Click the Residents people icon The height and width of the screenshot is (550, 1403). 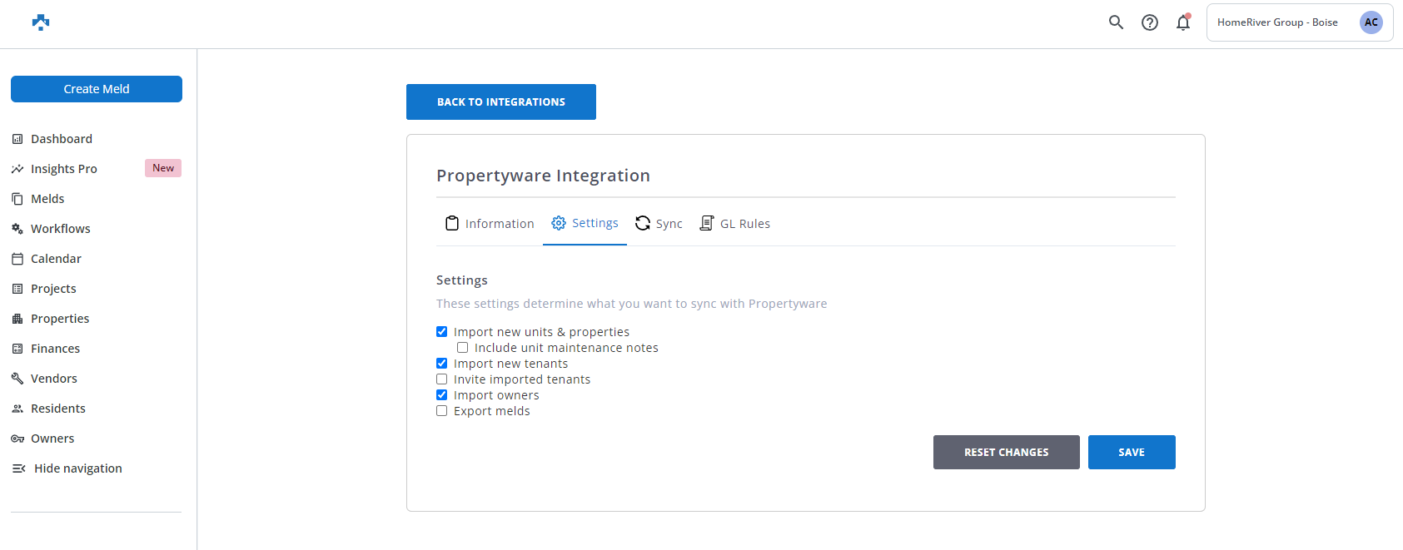(17, 409)
